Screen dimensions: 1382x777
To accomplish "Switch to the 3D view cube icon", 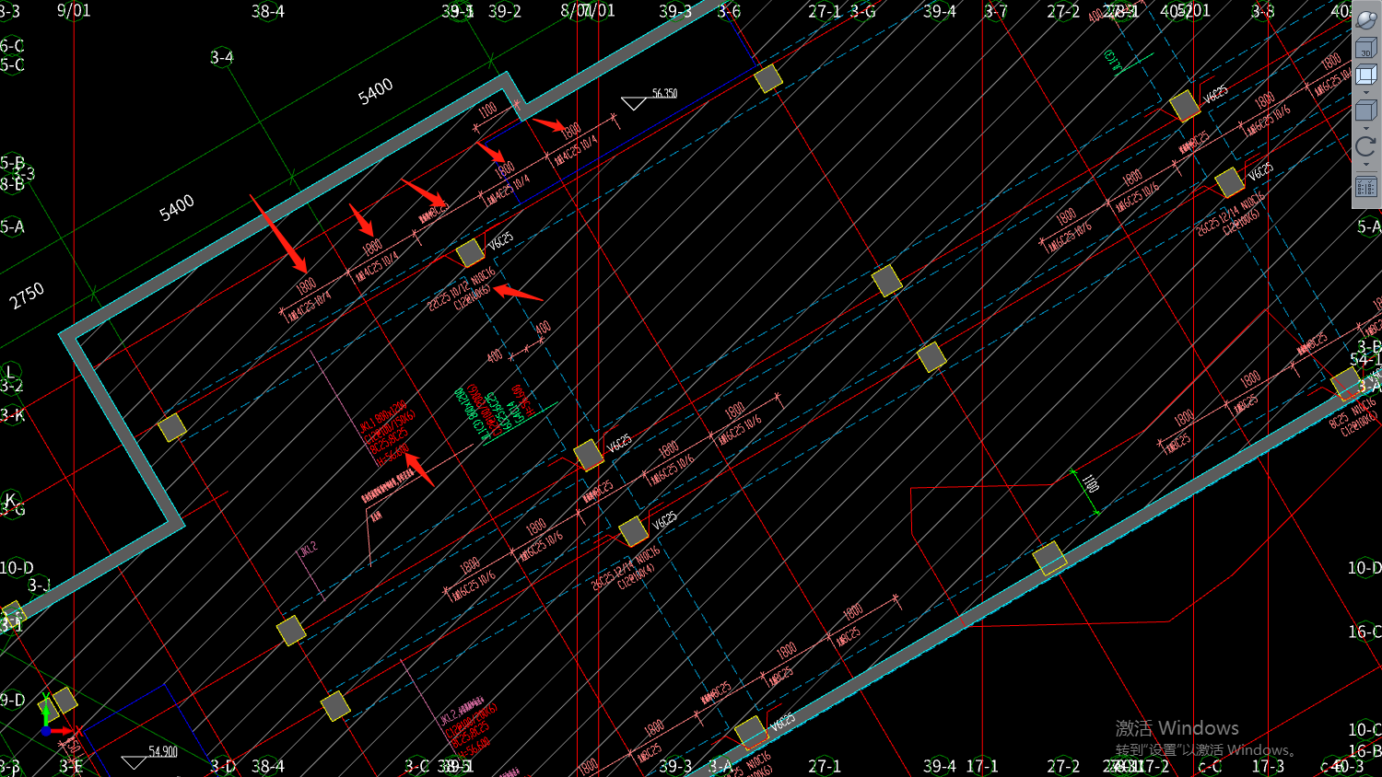I will pyautogui.click(x=1366, y=47).
